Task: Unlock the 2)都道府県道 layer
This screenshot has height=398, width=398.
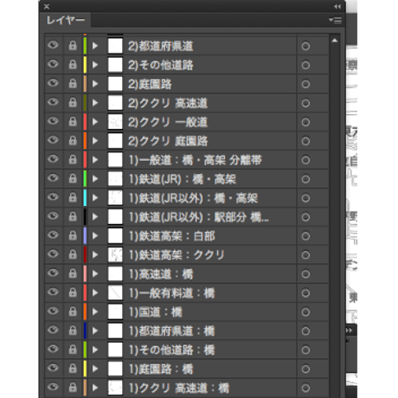Action: click(x=73, y=46)
